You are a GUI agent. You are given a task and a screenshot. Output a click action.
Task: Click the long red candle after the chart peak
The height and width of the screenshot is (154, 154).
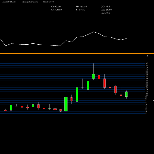pos(104,83)
